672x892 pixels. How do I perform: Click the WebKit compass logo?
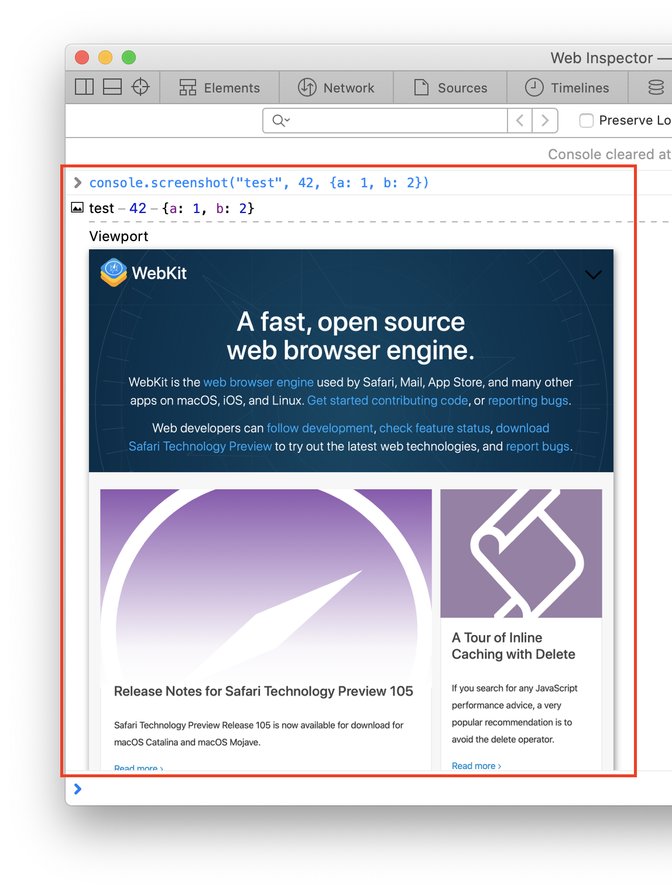pos(114,273)
